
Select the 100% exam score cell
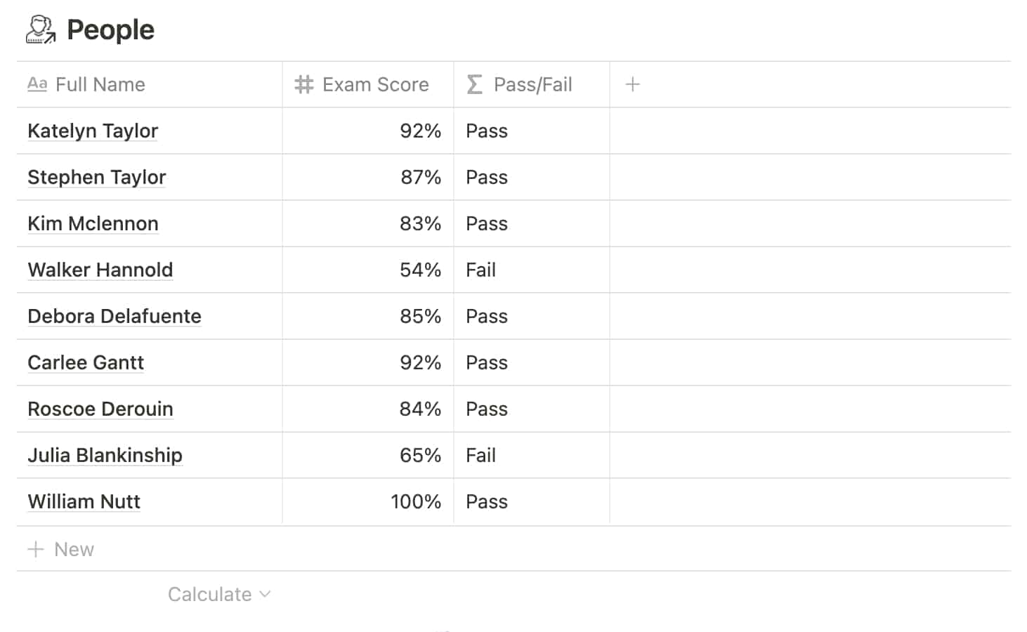click(368, 501)
